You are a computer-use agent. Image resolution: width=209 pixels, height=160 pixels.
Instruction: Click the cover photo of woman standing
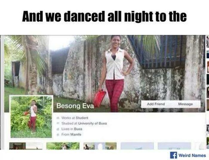105,74
